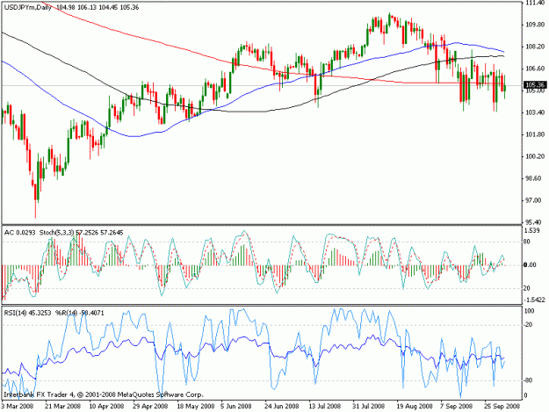This screenshot has height=412, width=549.
Task: Click the -1.5422 oscillator scale value
Action: pyautogui.click(x=535, y=300)
